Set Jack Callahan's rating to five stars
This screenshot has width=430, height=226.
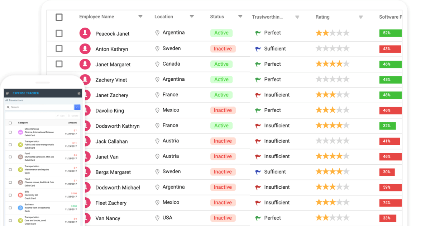coord(346,141)
